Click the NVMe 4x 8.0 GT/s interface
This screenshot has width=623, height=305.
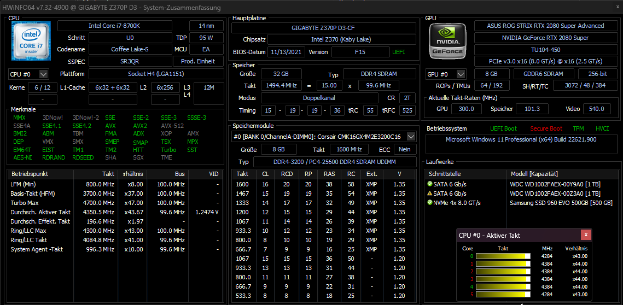coord(457,203)
